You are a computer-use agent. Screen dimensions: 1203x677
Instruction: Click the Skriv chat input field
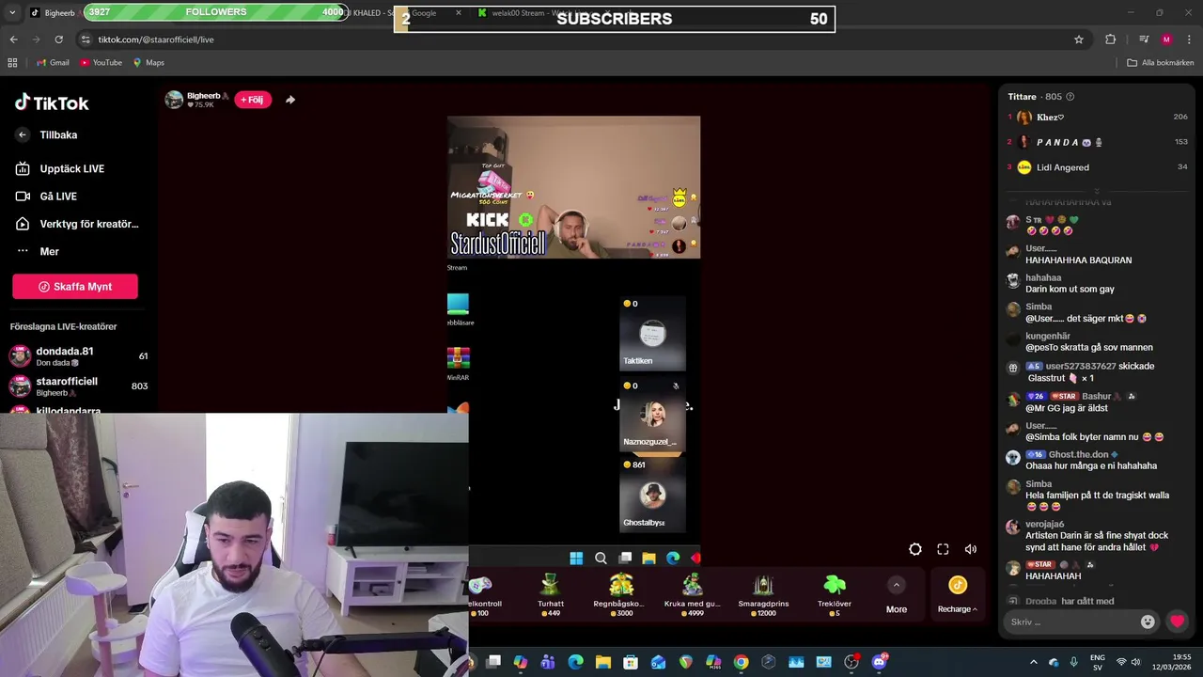pos(1071,622)
